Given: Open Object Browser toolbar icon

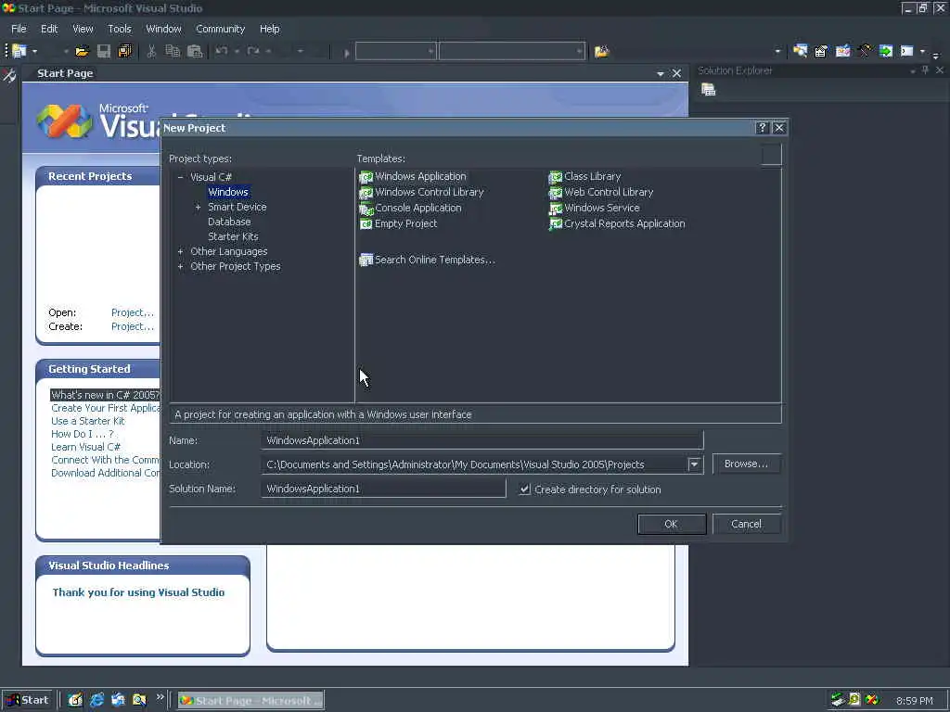Looking at the screenshot, I should (x=842, y=52).
